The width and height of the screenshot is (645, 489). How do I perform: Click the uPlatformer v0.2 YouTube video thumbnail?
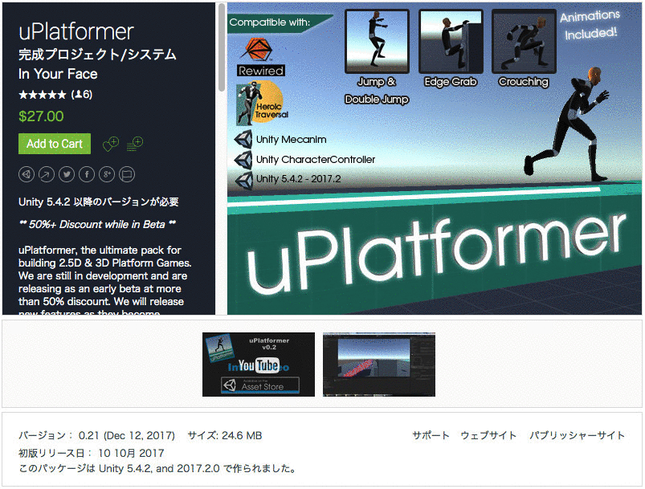(259, 365)
